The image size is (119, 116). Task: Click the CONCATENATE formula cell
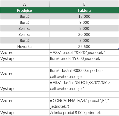tap(84, 103)
